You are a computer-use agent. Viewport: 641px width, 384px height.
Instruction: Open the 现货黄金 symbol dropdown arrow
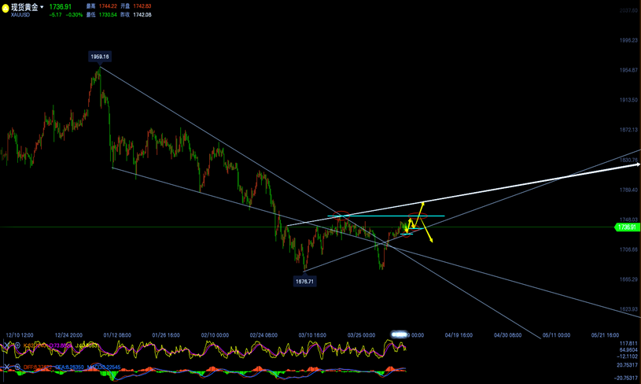(42, 7)
